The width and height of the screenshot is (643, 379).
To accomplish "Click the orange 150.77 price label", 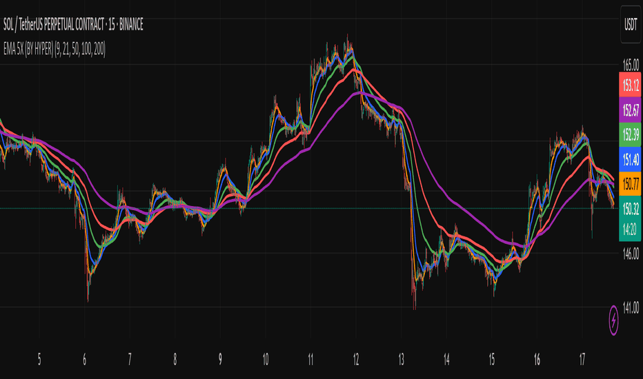I will click(x=631, y=183).
